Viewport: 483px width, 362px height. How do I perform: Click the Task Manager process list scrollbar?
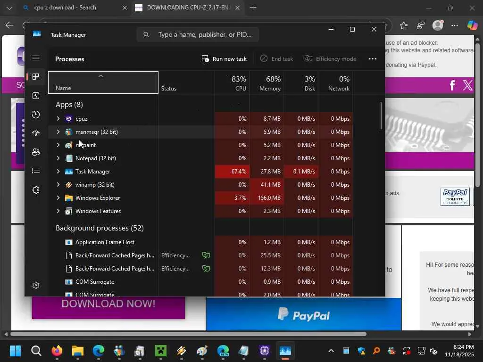[381, 116]
